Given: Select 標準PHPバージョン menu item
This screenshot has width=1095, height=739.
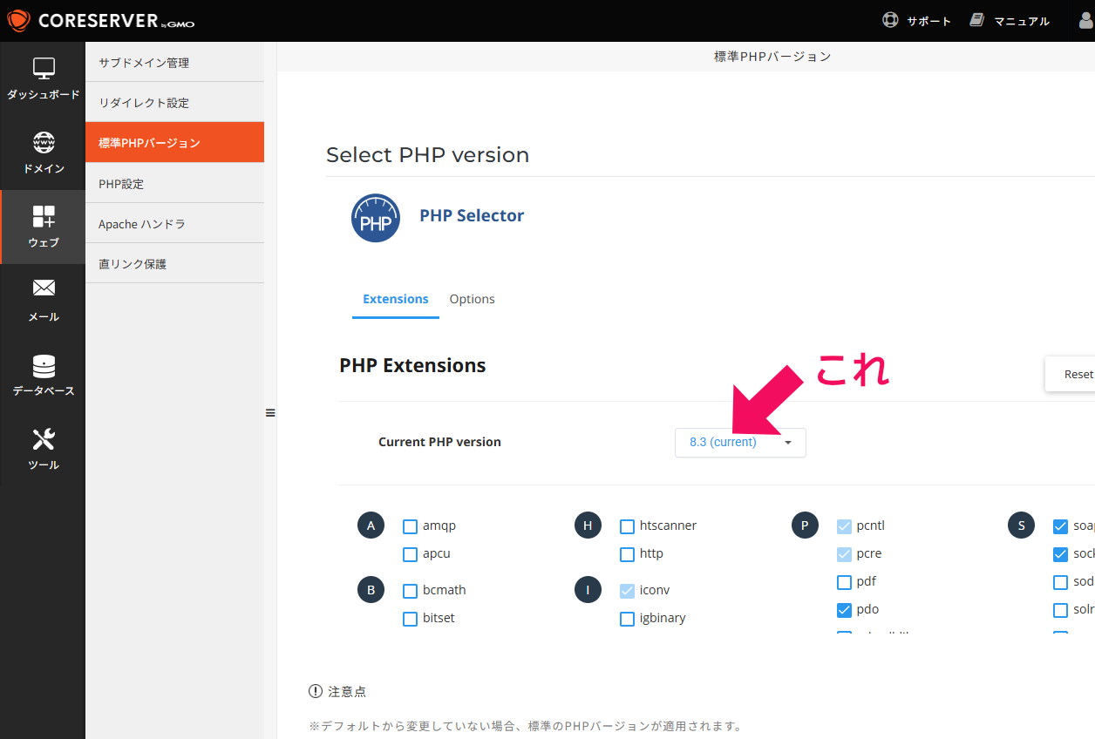Looking at the screenshot, I should coord(174,142).
